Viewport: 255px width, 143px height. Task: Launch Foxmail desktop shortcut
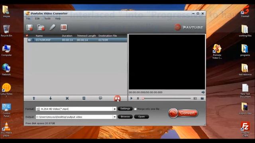(245, 11)
